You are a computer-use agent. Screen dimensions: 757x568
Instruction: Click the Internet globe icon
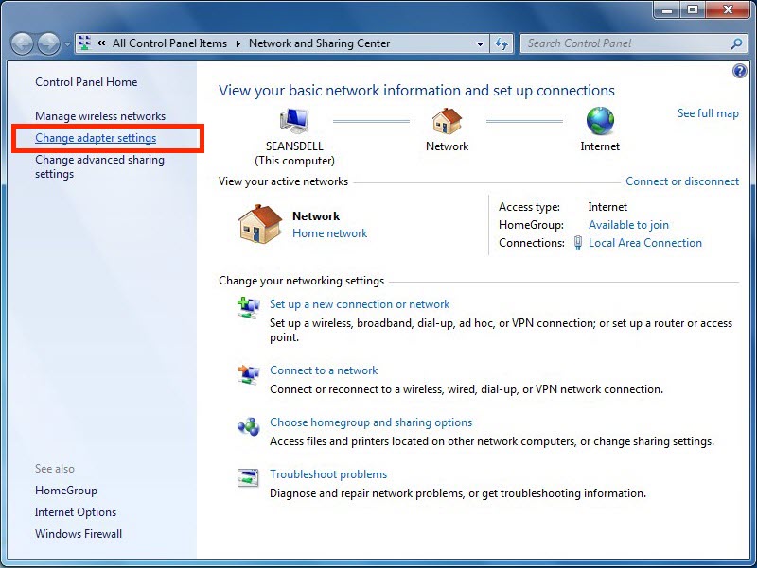tap(600, 121)
